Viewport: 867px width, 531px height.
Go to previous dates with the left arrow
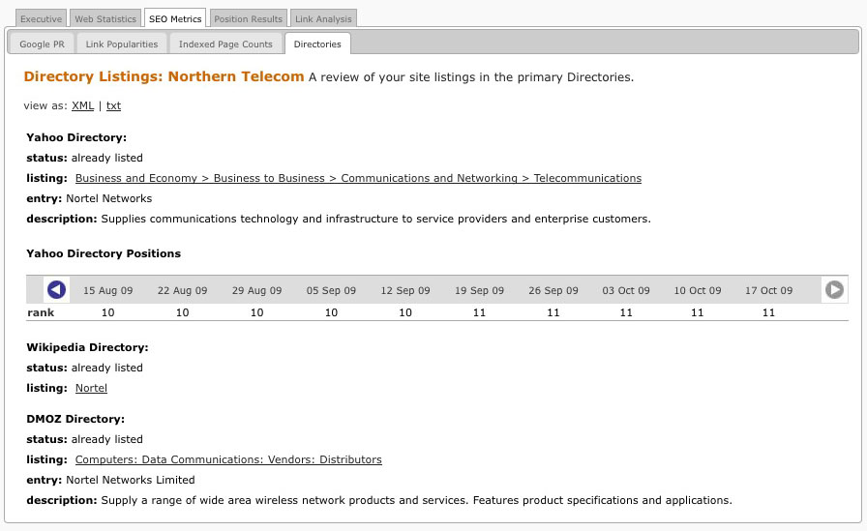click(x=56, y=289)
